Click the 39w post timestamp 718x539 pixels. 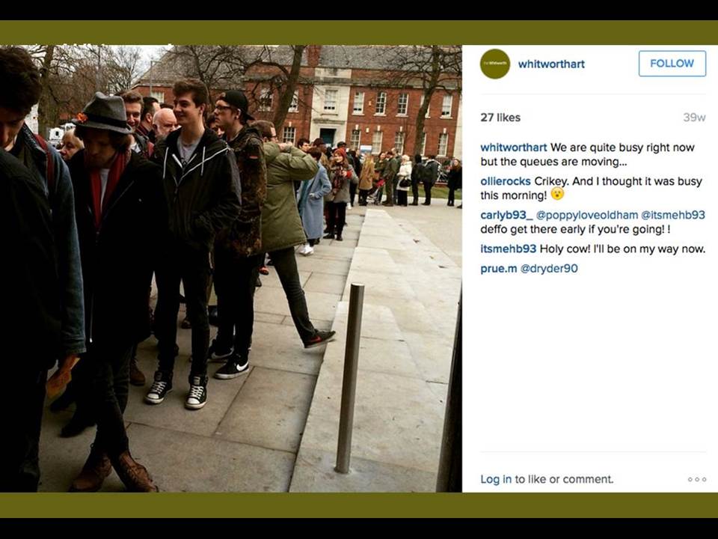coord(694,118)
